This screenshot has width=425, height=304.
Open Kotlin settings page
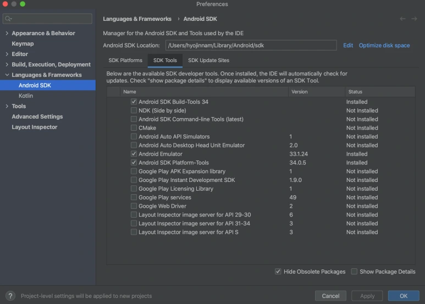click(26, 96)
